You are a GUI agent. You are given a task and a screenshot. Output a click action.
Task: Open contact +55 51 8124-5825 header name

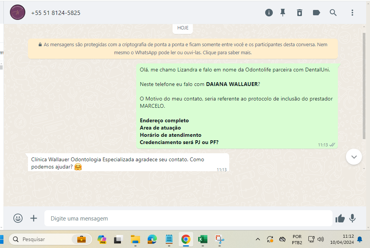tap(56, 13)
